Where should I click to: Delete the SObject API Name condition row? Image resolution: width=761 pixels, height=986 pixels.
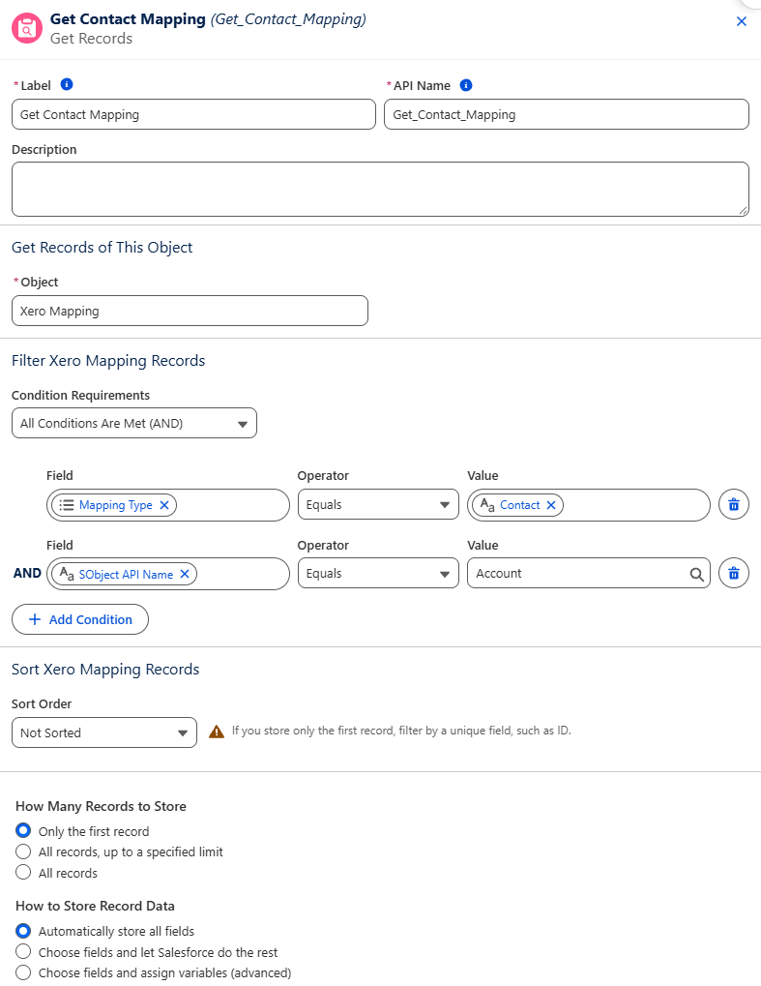coord(733,573)
